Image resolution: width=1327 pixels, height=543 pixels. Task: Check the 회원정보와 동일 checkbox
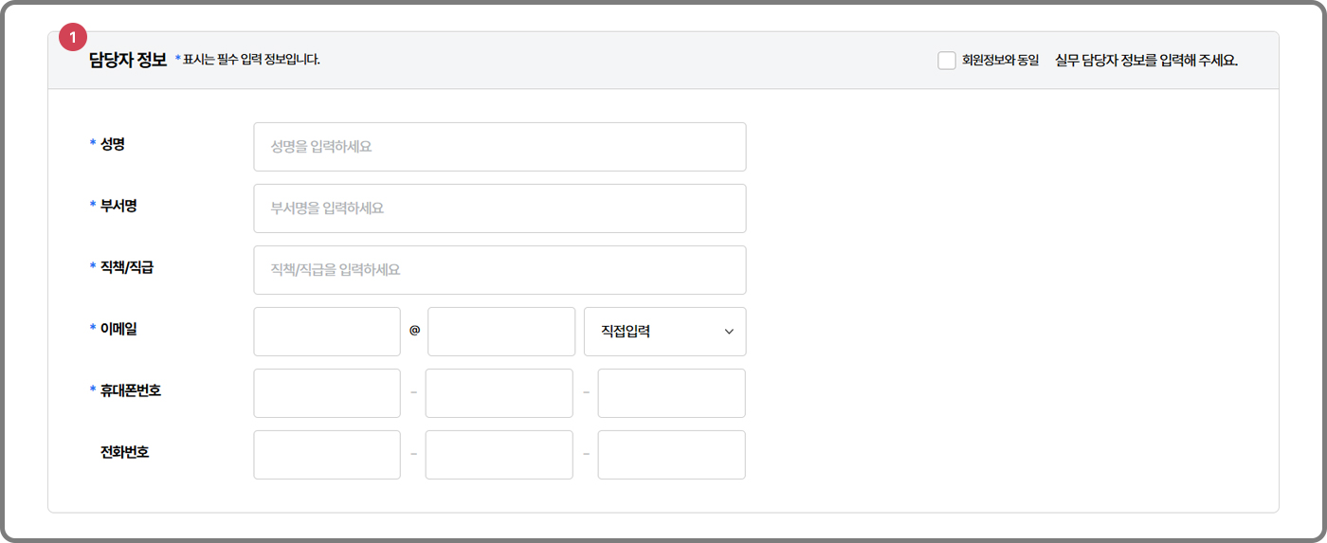point(946,61)
